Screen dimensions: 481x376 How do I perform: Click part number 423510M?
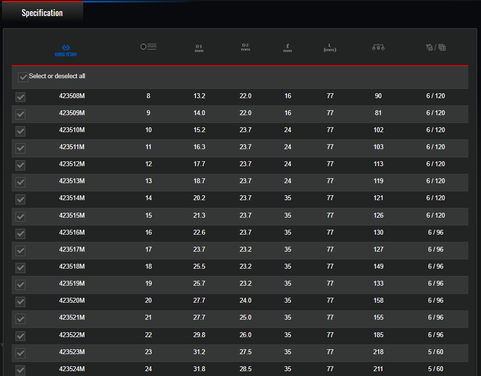coord(72,130)
